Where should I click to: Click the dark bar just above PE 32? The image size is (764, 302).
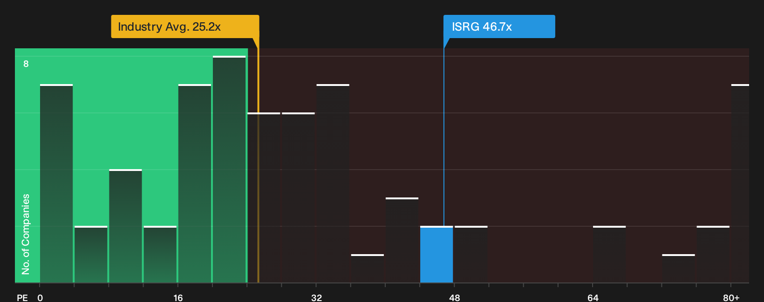[333, 184]
